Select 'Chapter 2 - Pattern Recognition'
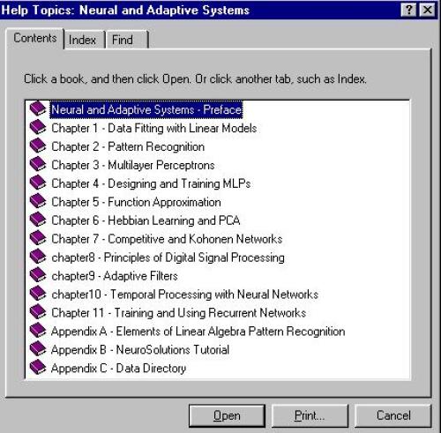This screenshot has width=441, height=433. click(x=128, y=146)
